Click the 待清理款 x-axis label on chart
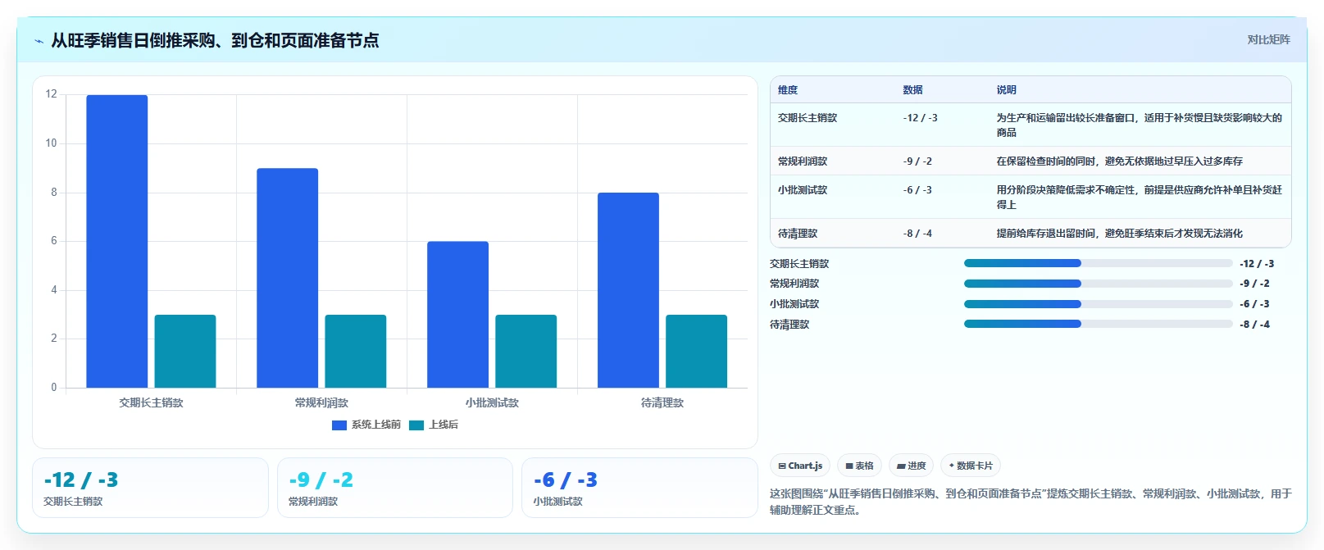This screenshot has height=550, width=1324. [662, 403]
